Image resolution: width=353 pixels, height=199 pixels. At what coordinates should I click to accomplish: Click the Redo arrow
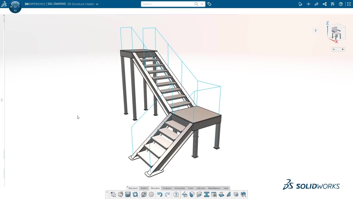[167, 195]
